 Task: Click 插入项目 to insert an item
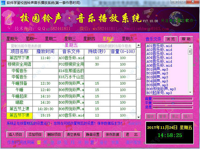tap(15, 134)
